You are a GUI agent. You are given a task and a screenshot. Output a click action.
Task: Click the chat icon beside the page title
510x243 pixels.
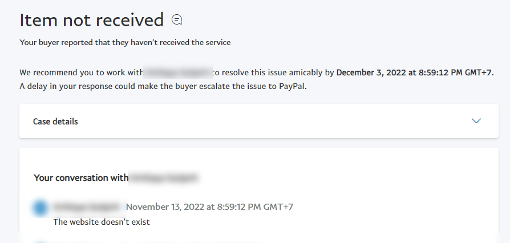click(177, 21)
